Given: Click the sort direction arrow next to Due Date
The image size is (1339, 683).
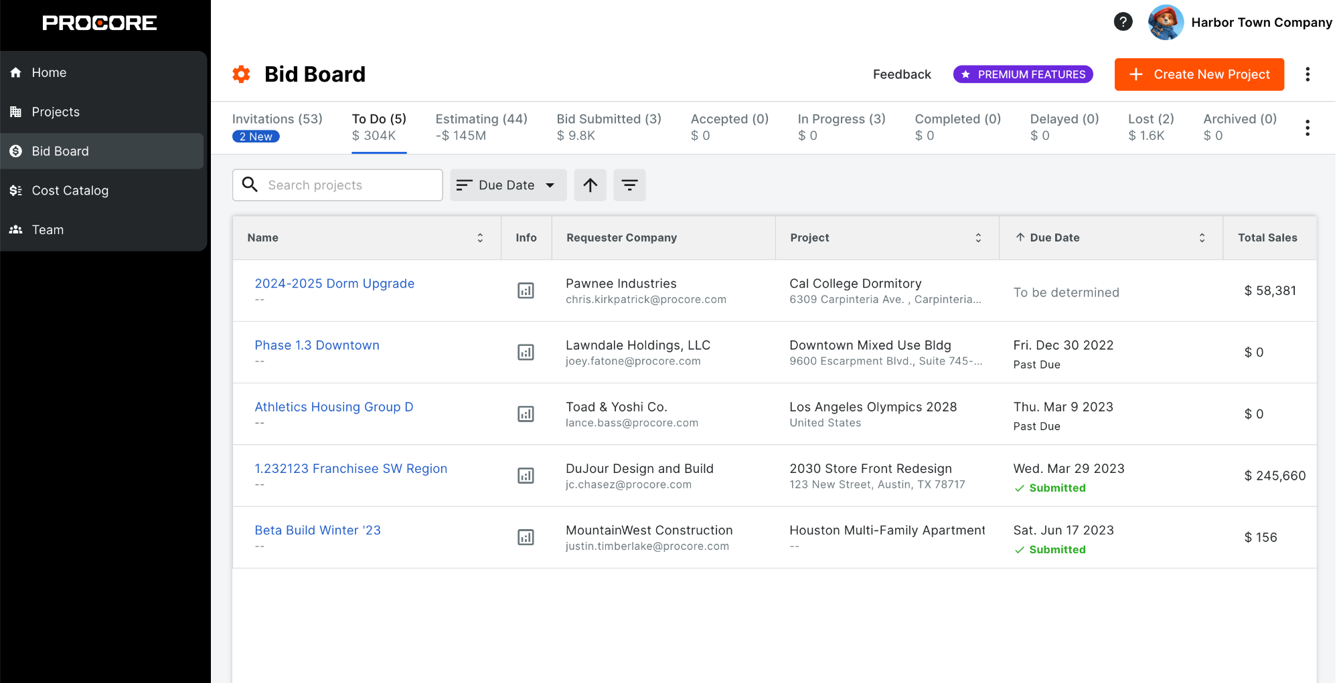Looking at the screenshot, I should pos(590,185).
